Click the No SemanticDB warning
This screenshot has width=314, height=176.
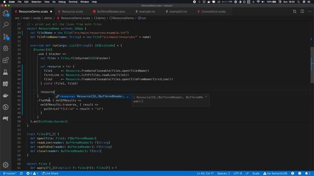(x=275, y=174)
